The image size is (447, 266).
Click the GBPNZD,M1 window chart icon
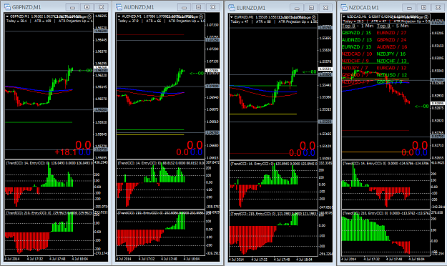[x=8, y=7]
